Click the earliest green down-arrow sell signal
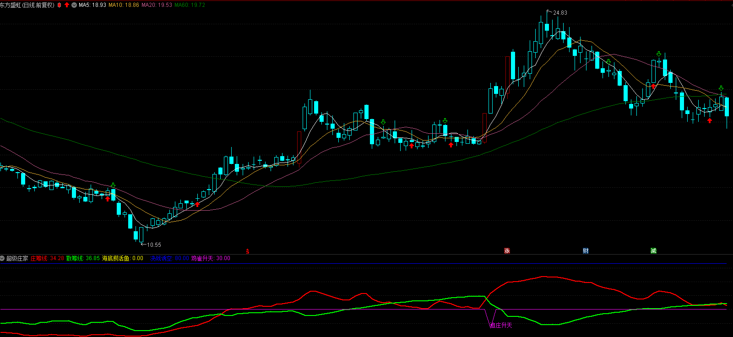This screenshot has width=733, height=337. (x=113, y=185)
